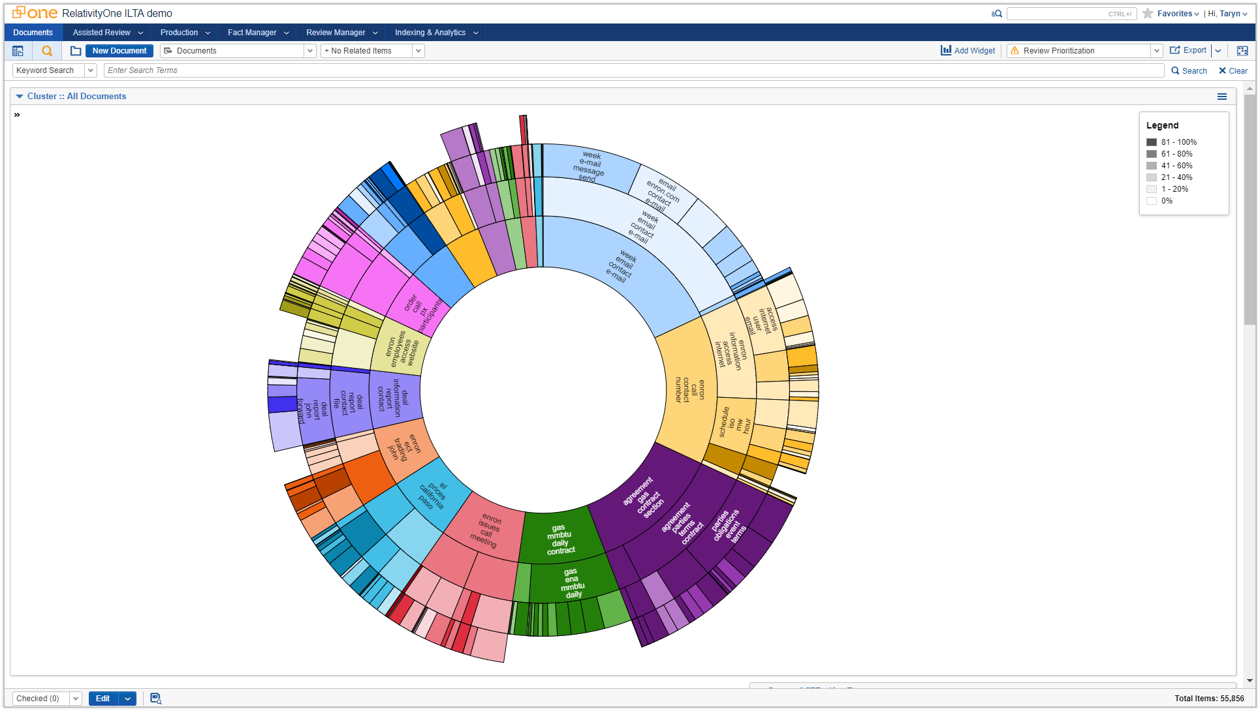The width and height of the screenshot is (1260, 711).
Task: Open the browser panel toggle icon
Action: [x=18, y=50]
